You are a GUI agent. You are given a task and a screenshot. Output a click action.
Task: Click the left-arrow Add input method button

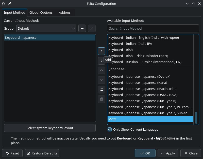tap(101, 51)
